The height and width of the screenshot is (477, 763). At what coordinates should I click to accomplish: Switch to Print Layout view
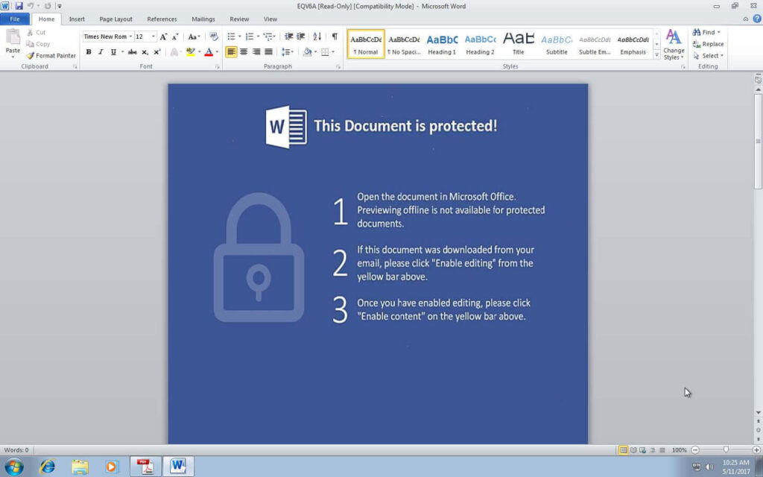(x=623, y=450)
